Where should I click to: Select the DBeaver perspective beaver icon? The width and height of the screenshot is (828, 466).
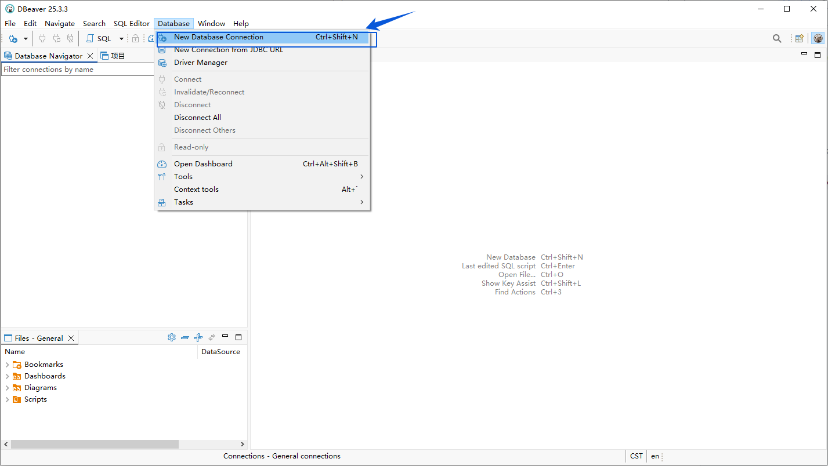pyautogui.click(x=818, y=39)
